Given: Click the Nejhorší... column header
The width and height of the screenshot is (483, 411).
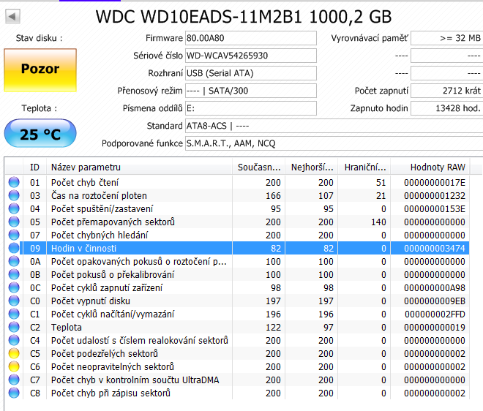Looking at the screenshot, I should coord(312,167).
